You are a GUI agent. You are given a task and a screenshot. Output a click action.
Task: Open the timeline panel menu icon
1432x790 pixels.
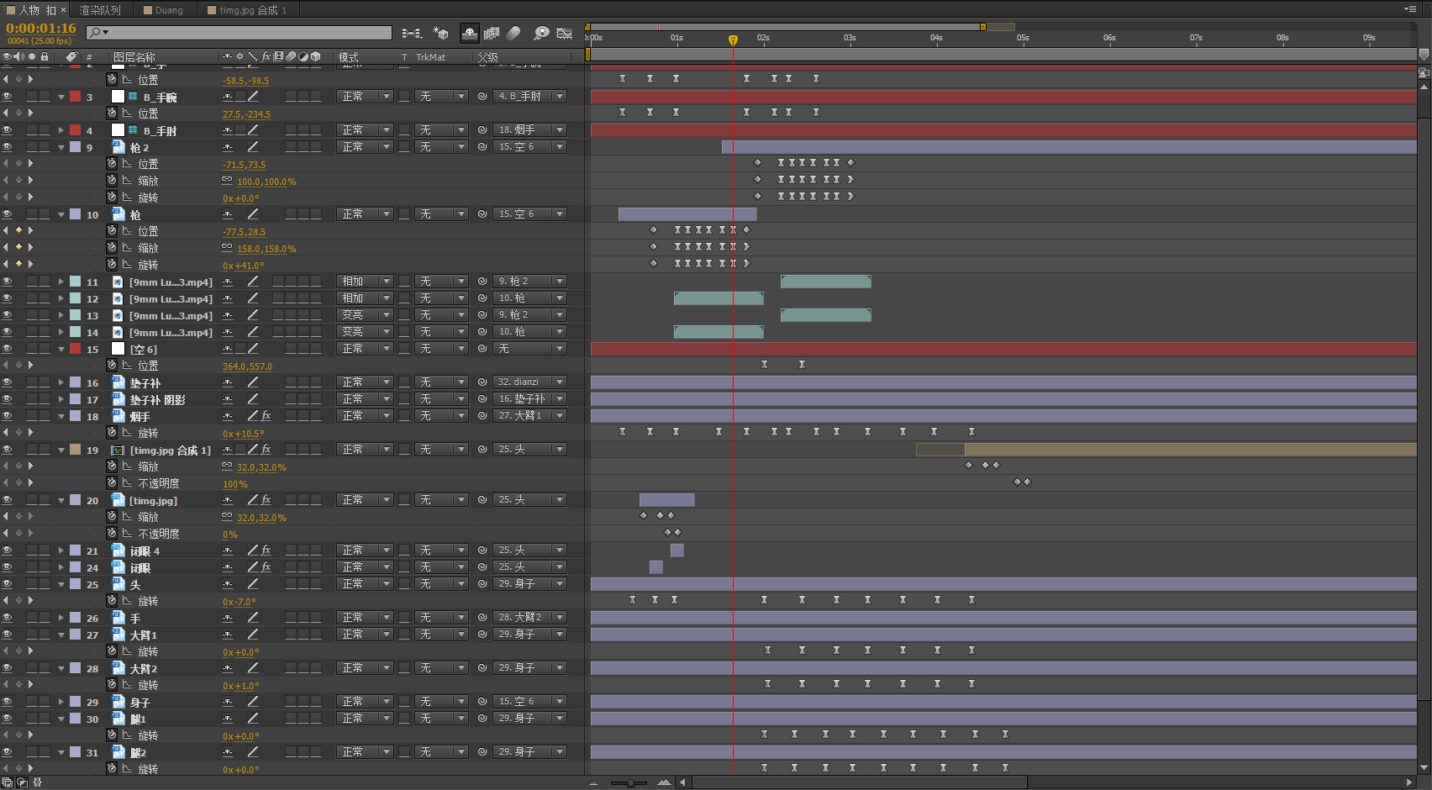pos(1409,9)
